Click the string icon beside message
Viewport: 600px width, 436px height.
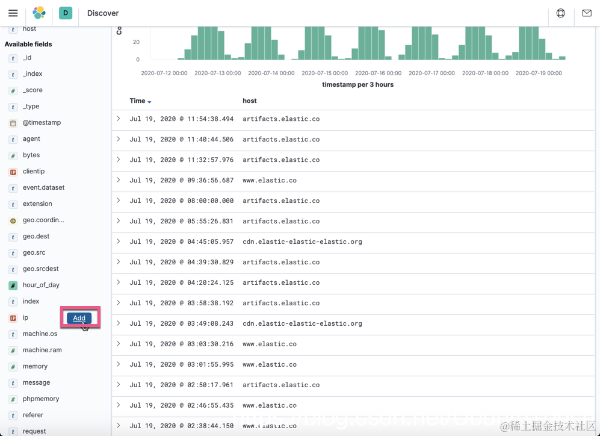(x=13, y=383)
